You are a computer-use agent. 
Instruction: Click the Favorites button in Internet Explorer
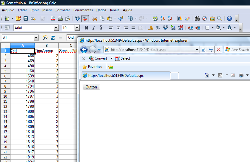pyautogui.click(x=92, y=67)
